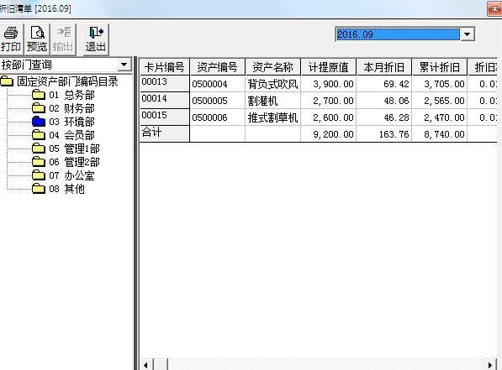Click asset number cell 0500004
The width and height of the screenshot is (502, 370).
click(218, 84)
